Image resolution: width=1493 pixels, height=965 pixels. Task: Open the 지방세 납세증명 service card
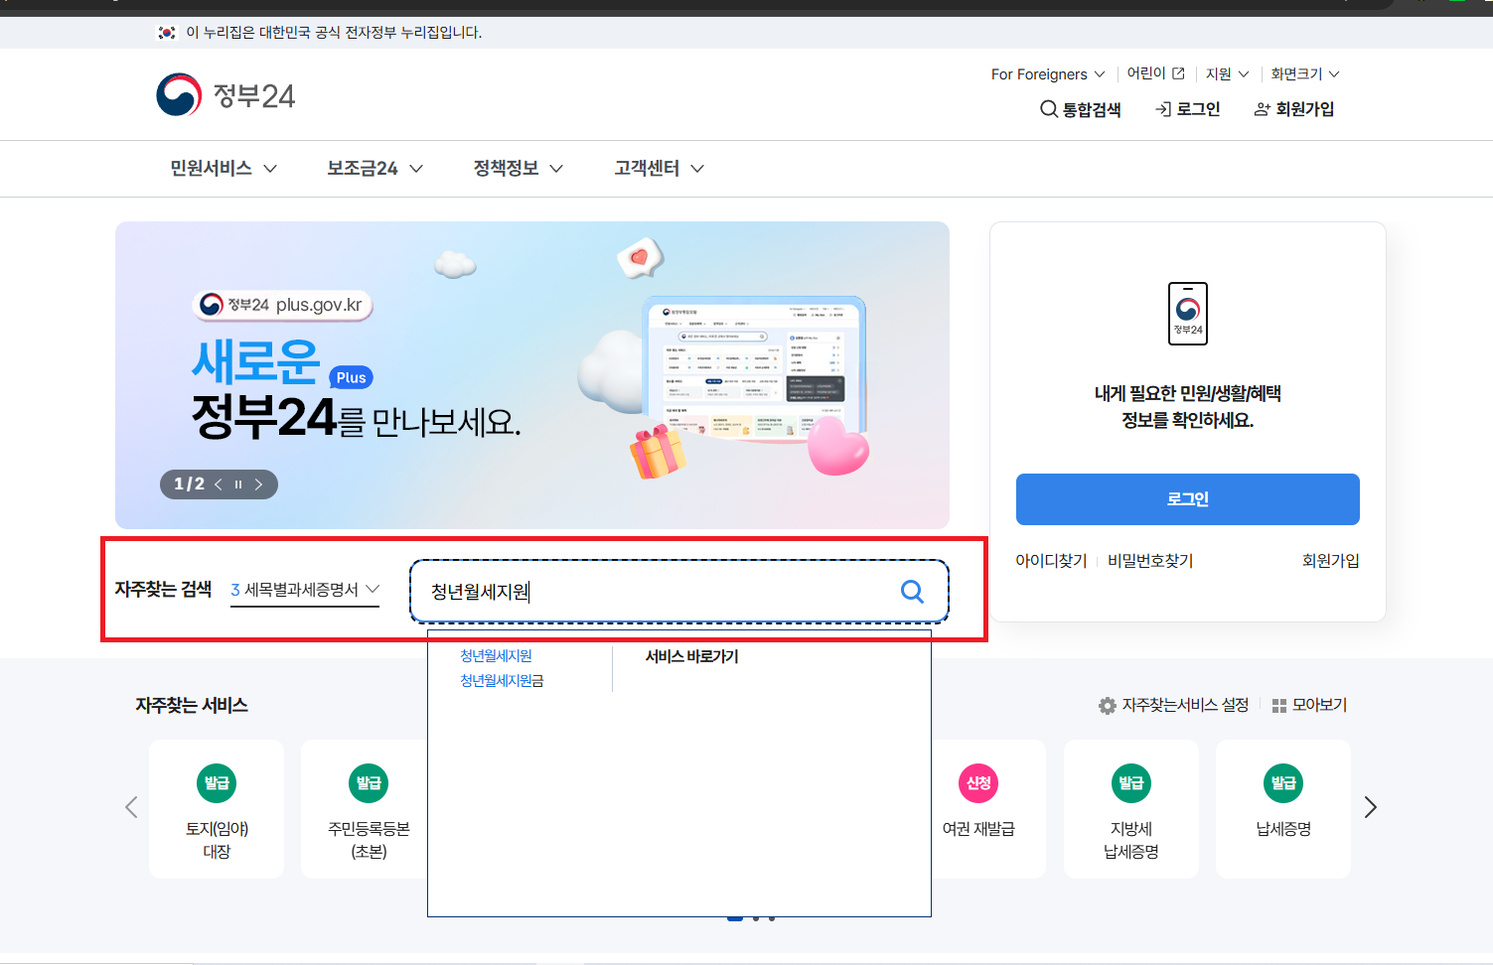pos(1131,809)
